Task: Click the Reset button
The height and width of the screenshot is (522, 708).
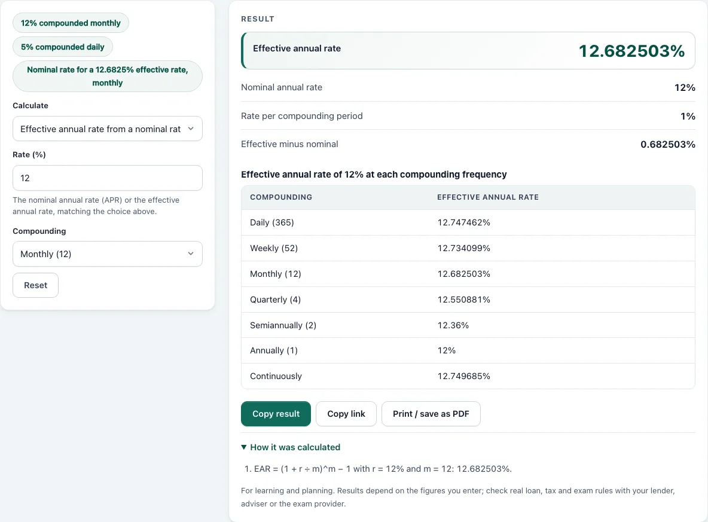Action: (36, 285)
